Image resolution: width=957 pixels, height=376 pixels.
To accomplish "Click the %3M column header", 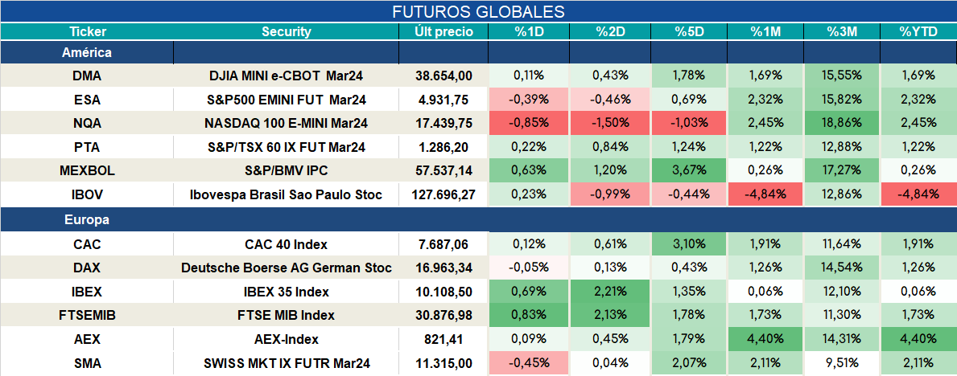I will pos(842,32).
